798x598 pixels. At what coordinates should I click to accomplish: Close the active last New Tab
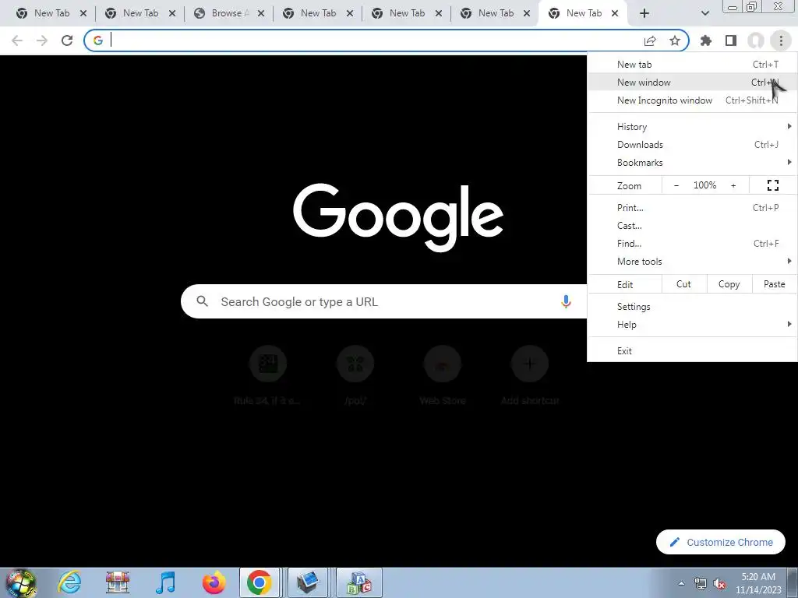point(615,13)
